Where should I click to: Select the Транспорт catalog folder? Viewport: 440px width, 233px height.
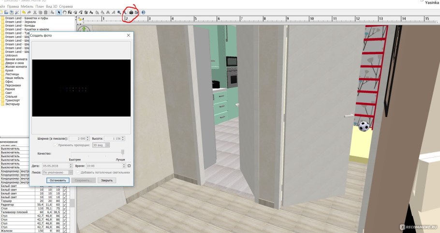click(13, 100)
